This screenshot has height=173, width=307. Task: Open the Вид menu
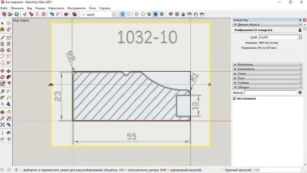pyautogui.click(x=29, y=8)
